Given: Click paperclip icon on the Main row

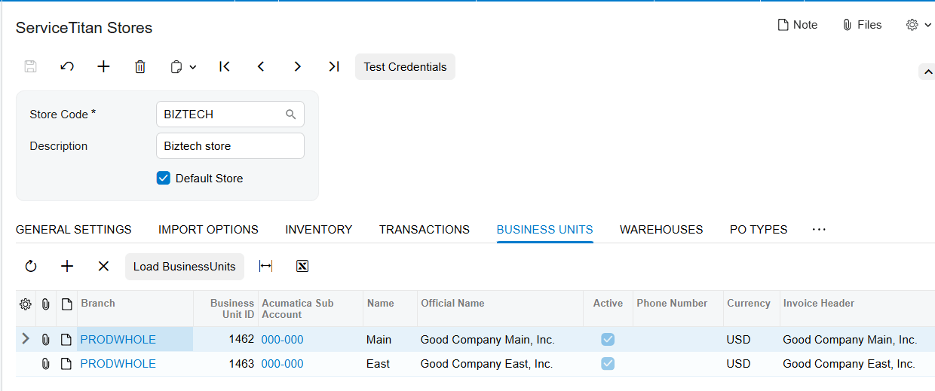Looking at the screenshot, I should 45,340.
